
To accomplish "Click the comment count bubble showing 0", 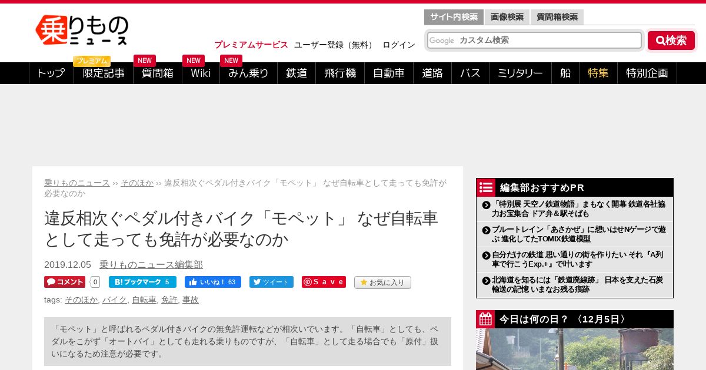I will click(x=95, y=282).
